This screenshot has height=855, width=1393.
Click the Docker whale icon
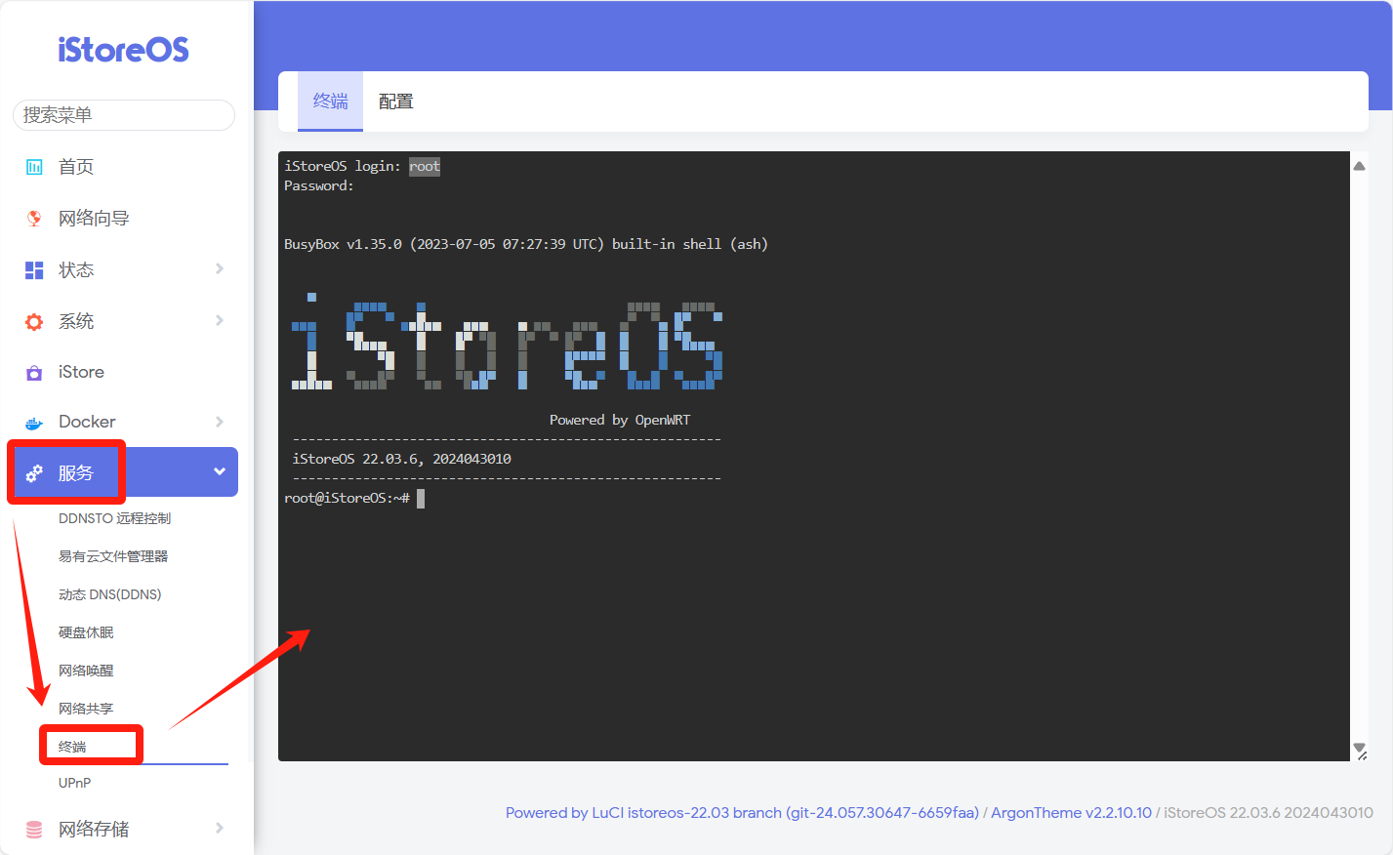(x=34, y=423)
